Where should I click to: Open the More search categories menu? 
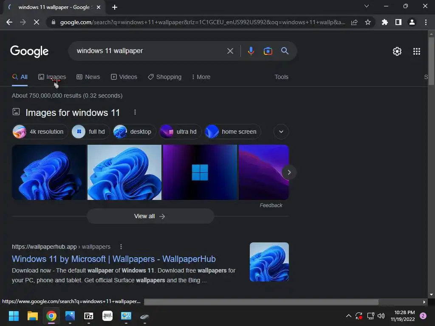[x=201, y=77]
